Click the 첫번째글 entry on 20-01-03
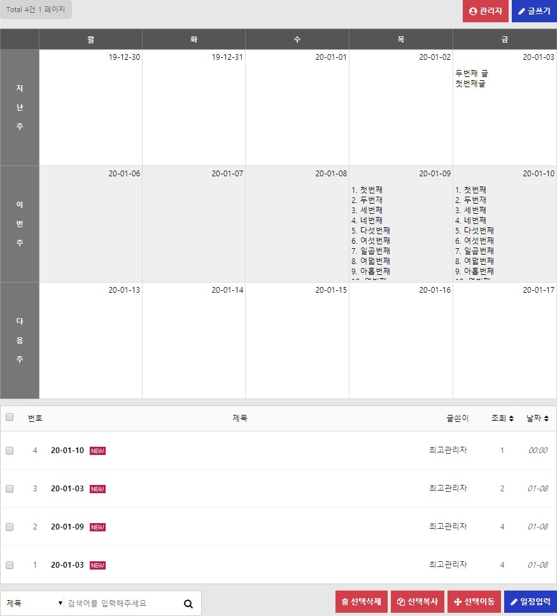Screen dimensions: 557x616 coord(470,83)
